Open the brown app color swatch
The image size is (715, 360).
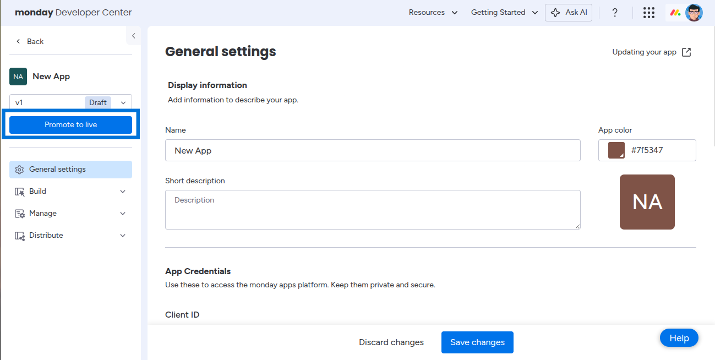[616, 150]
